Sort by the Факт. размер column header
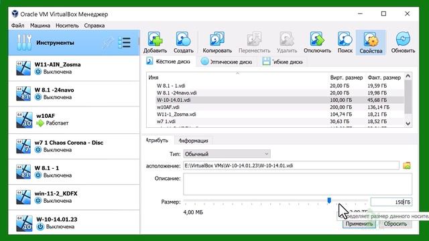The width and height of the screenshot is (429, 241). click(384, 78)
